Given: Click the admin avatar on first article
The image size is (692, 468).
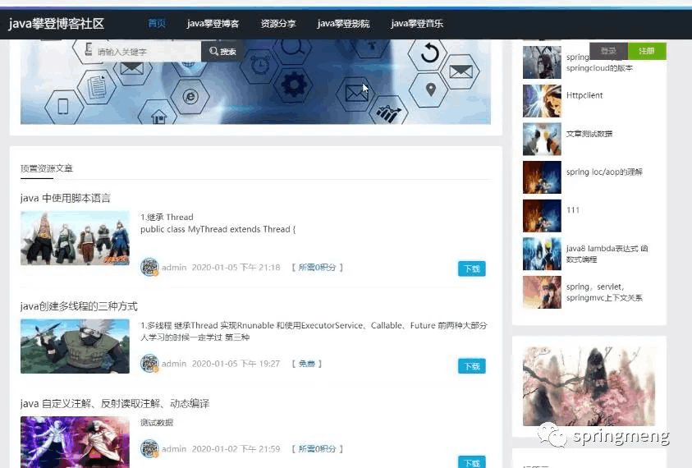Looking at the screenshot, I should [149, 267].
